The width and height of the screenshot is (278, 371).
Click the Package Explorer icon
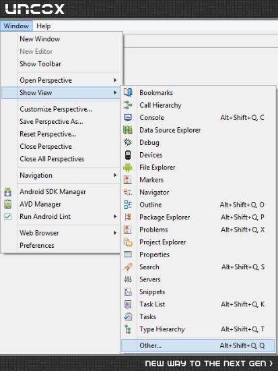(128, 217)
